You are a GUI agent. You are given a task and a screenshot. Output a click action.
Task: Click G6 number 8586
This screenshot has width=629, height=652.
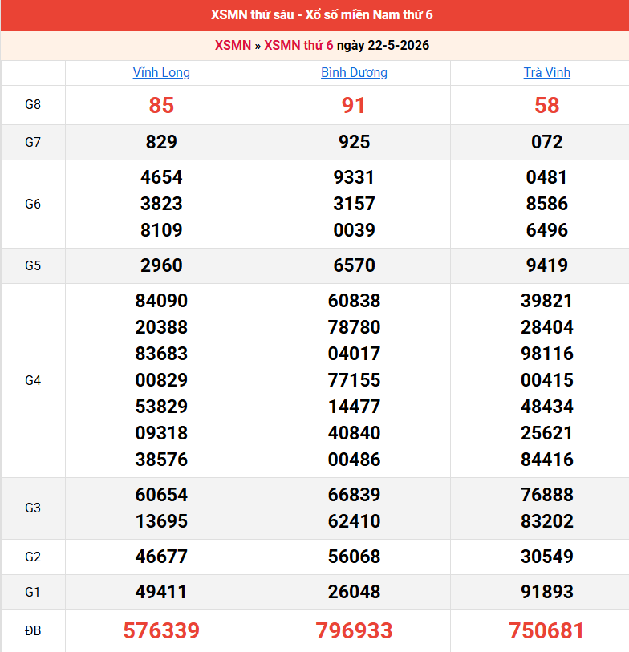click(546, 204)
